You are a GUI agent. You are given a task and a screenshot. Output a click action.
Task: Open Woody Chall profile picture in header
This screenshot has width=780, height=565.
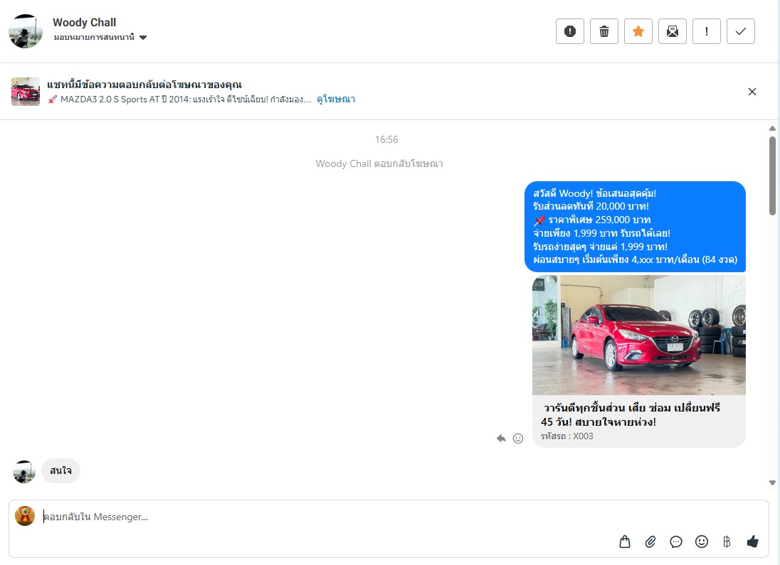click(x=26, y=31)
